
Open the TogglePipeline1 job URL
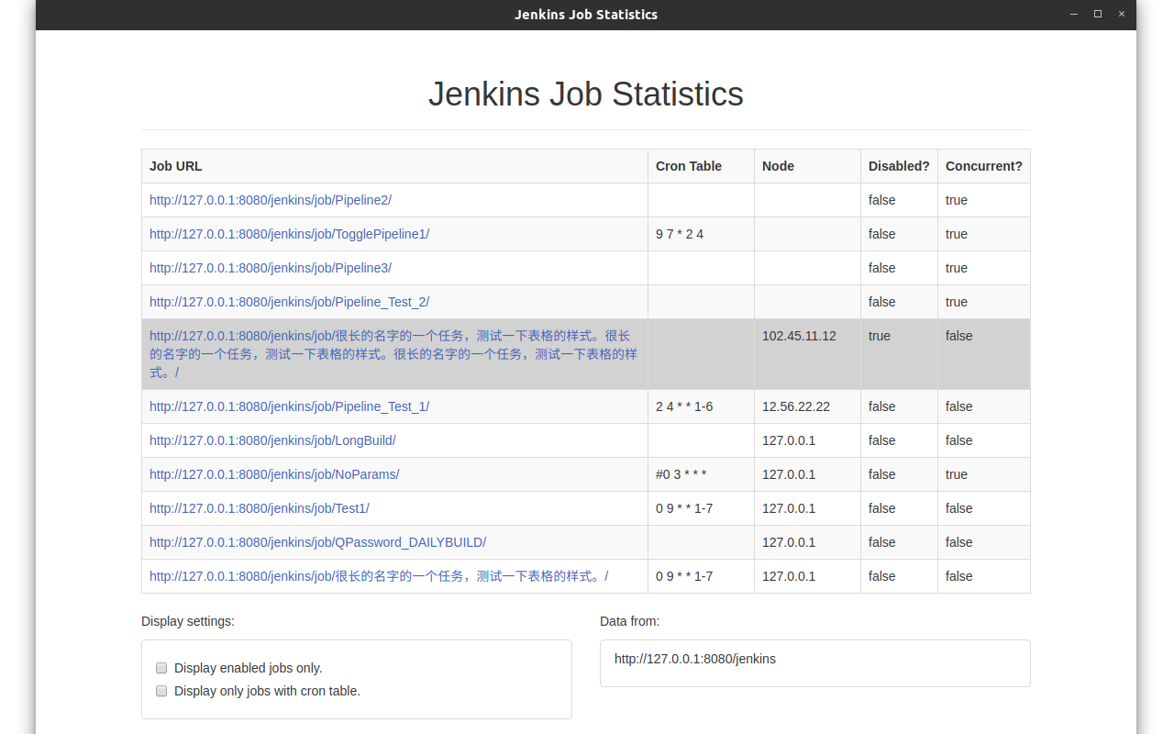point(289,234)
